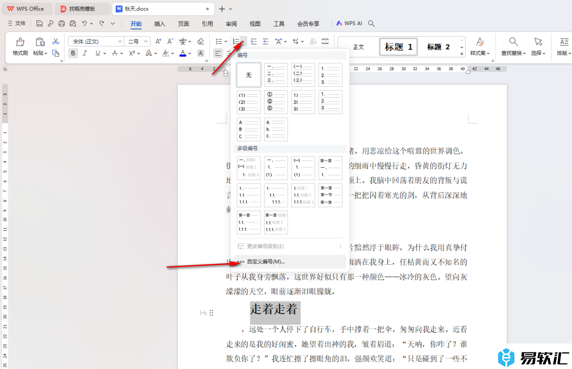Click the Layout (排版) icon
572x369 pixels.
[564, 42]
